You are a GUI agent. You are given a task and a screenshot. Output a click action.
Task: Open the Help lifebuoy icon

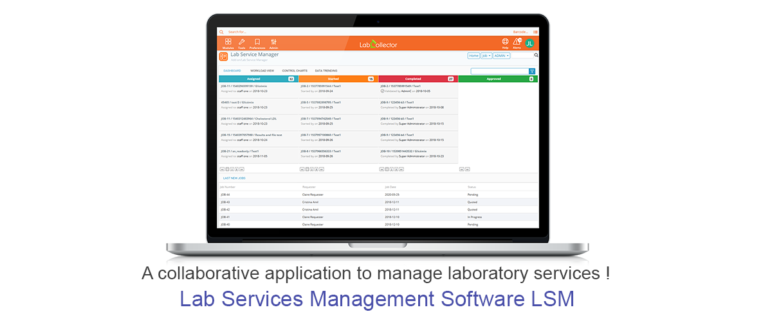click(x=505, y=42)
